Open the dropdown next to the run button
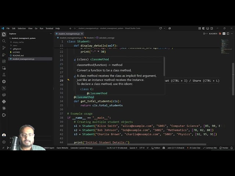Screen dimensions: 235x176 coord(207,34)
